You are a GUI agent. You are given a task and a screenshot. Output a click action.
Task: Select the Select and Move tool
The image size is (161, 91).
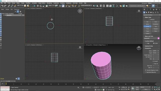(38, 6)
